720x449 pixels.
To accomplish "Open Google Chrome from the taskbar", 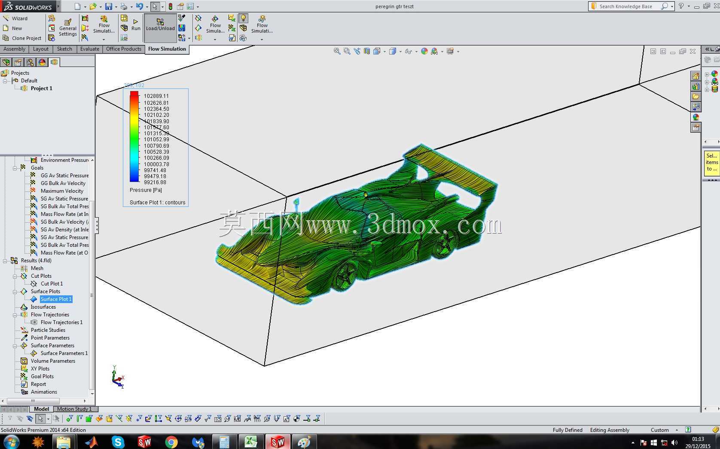I will (171, 442).
